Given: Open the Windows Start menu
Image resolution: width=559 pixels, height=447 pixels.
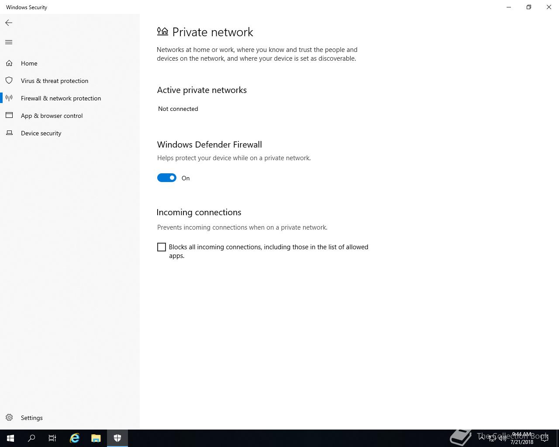Looking at the screenshot, I should click(x=10, y=438).
